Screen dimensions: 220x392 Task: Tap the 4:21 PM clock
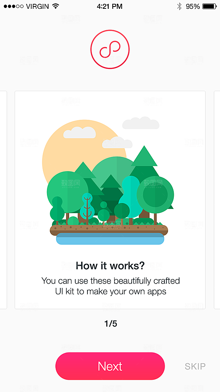click(x=110, y=6)
